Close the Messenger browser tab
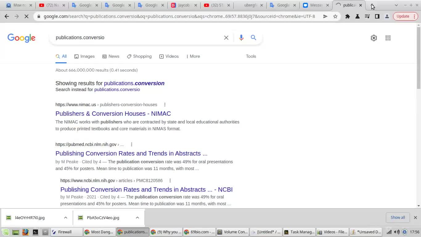Viewport: 421px width, 237px height. click(328, 5)
